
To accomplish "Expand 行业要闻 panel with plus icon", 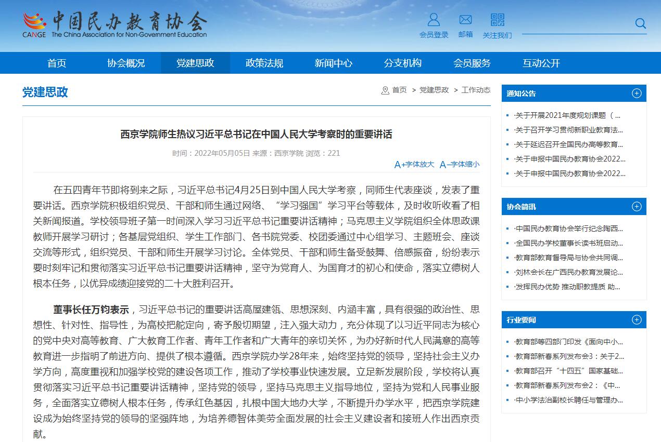I will (x=637, y=319).
